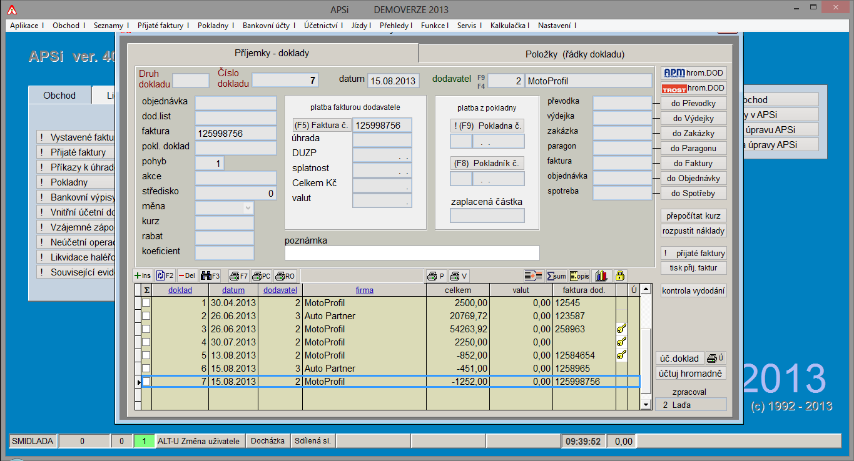This screenshot has height=461, width=854.
Task: Open the měna currency dropdown
Action: tap(248, 207)
